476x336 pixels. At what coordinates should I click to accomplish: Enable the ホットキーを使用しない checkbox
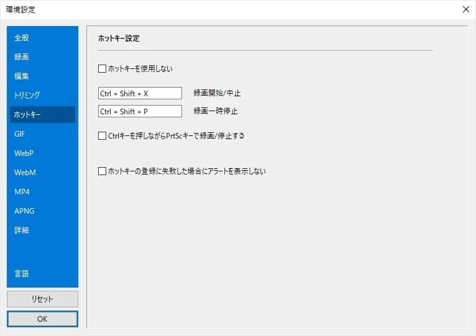[103, 69]
